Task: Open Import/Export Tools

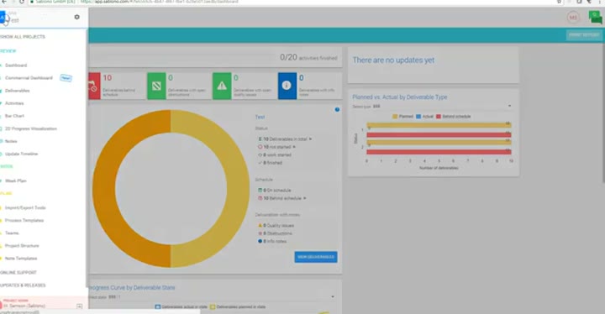Action: click(x=25, y=207)
